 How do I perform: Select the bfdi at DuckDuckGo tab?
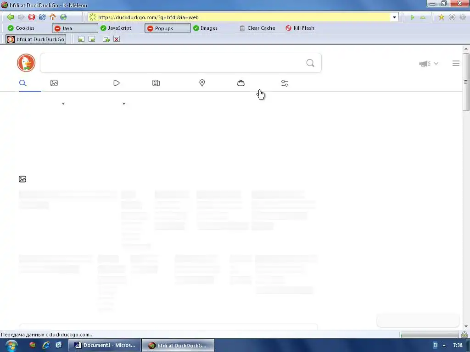tap(36, 39)
